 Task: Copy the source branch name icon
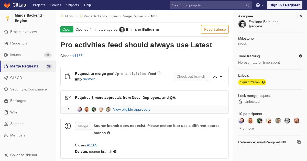[159, 73]
